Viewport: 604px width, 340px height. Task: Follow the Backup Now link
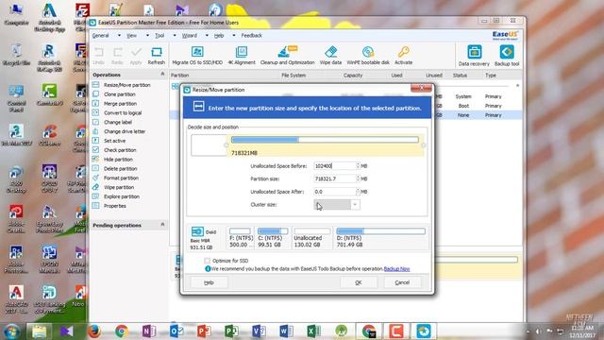[396, 268]
